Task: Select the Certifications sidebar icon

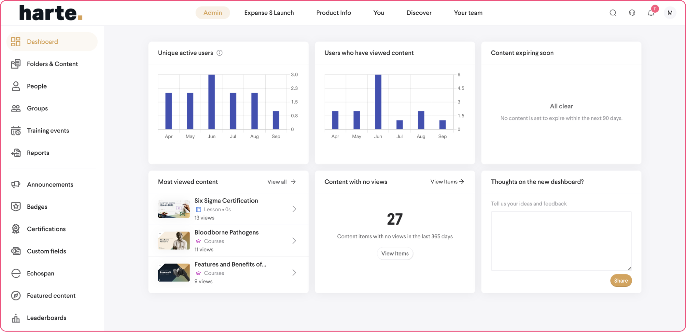Action: coord(16,229)
